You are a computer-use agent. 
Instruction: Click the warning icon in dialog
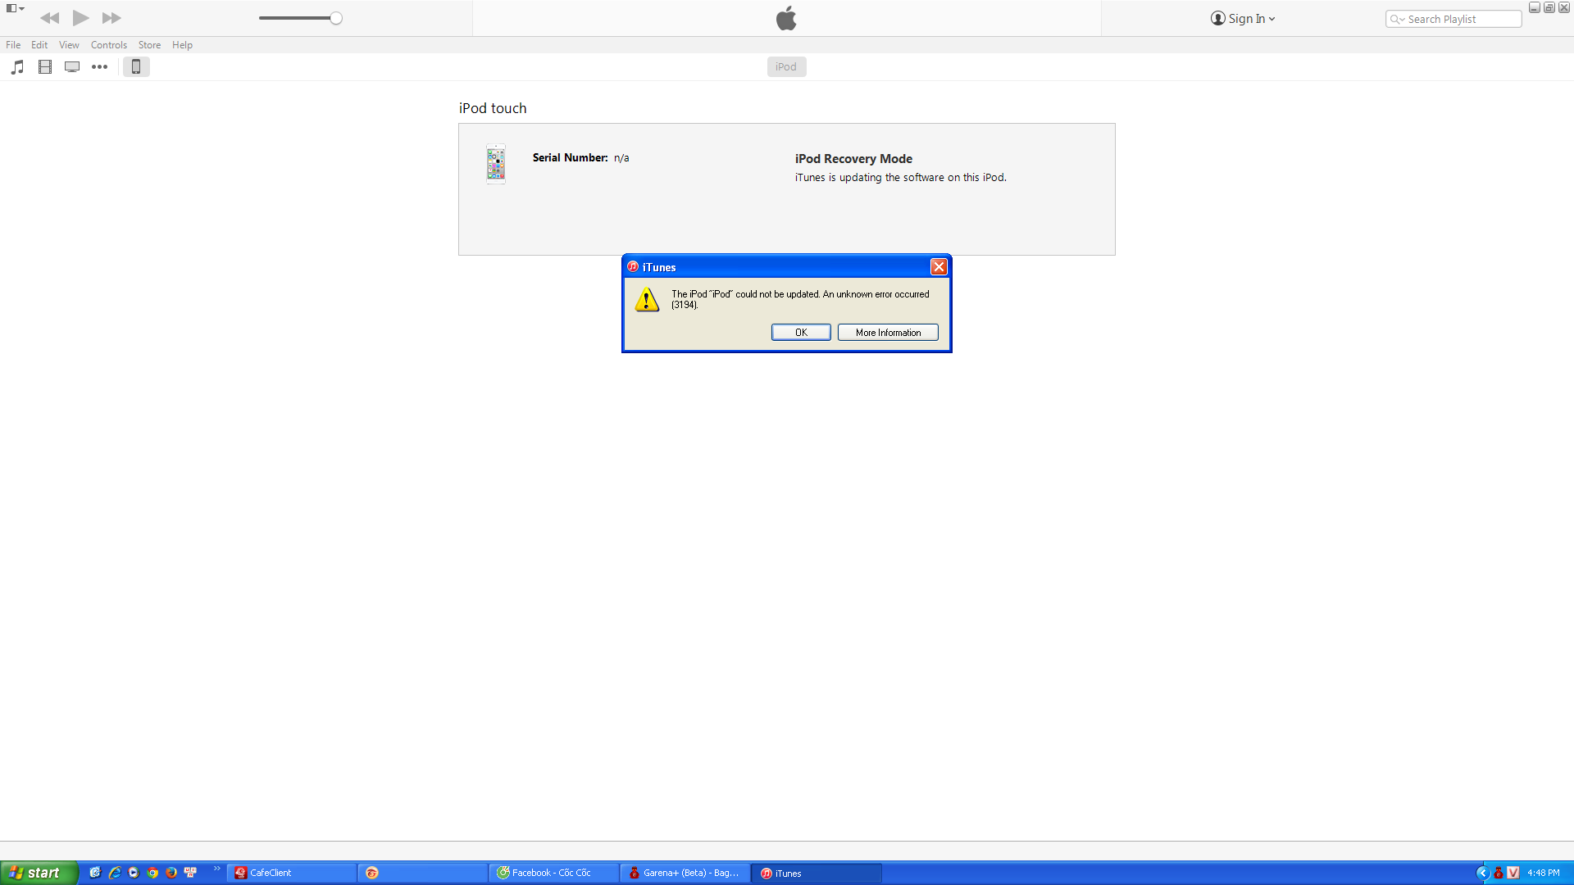[x=647, y=300]
